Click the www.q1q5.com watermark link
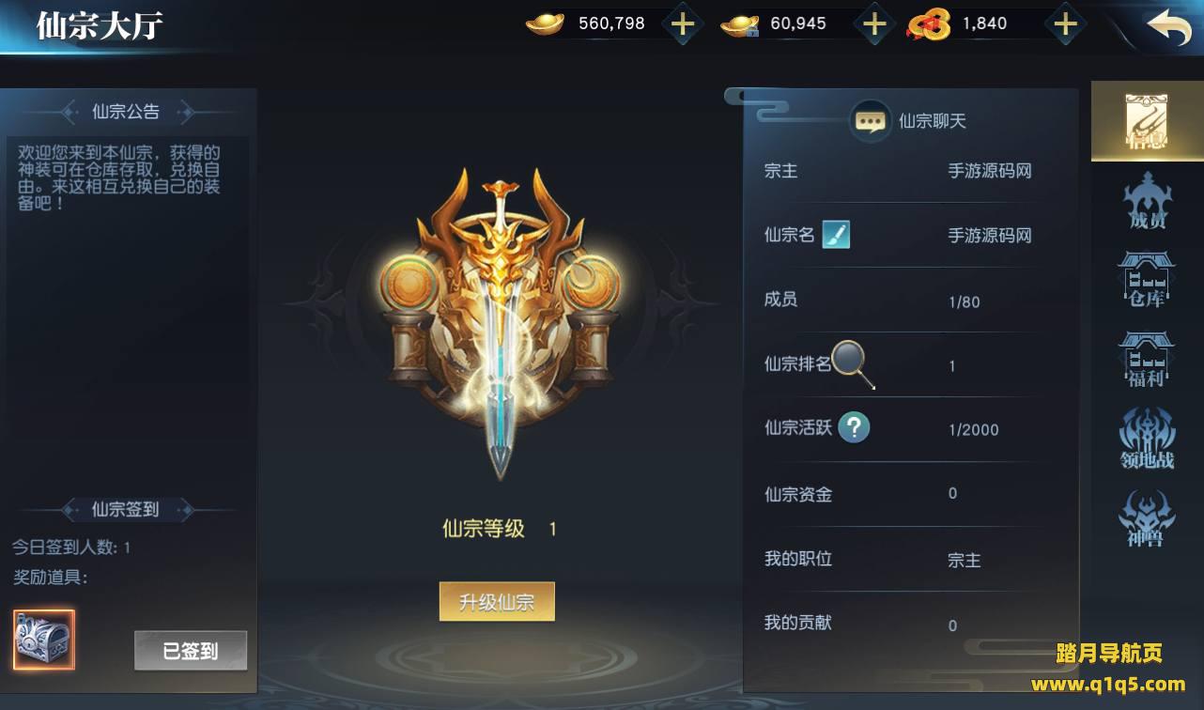1204x710 pixels. (x=1108, y=684)
